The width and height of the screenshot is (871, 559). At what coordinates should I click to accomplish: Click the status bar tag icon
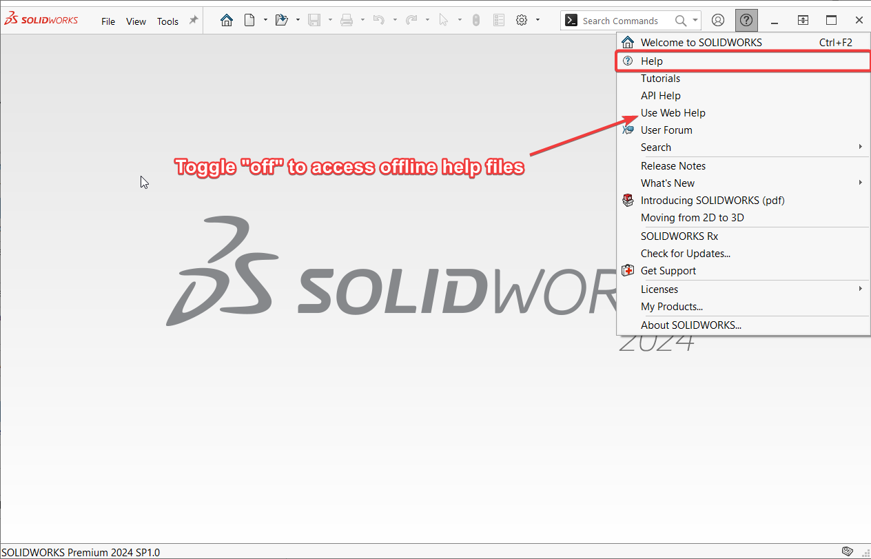point(848,551)
